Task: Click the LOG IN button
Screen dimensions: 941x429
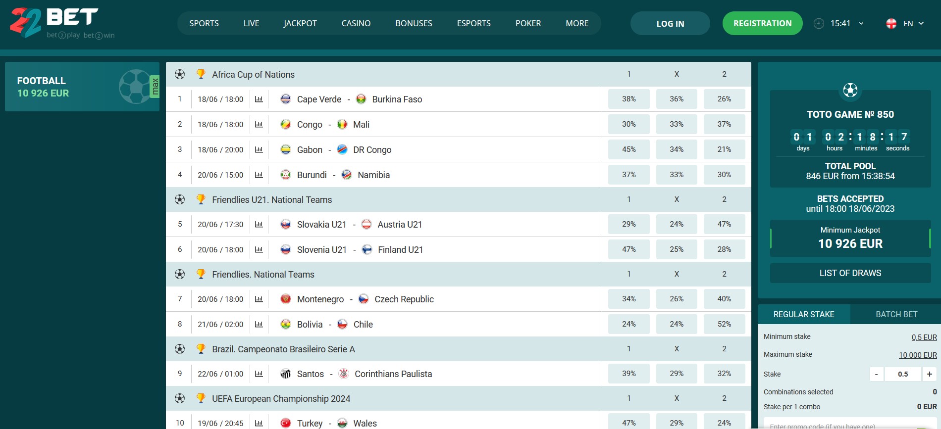Action: click(670, 23)
